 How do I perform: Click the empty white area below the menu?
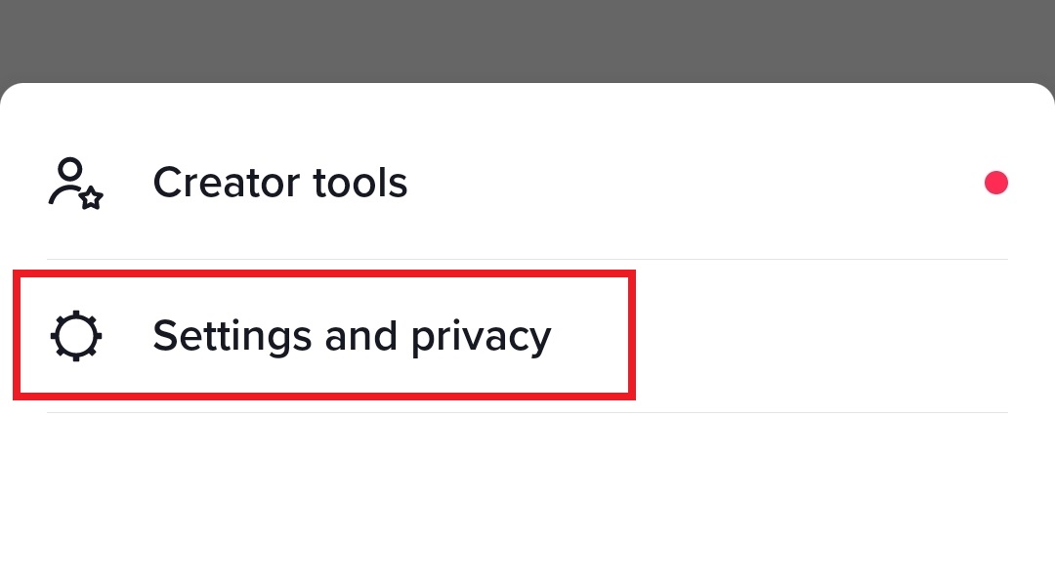click(527, 498)
